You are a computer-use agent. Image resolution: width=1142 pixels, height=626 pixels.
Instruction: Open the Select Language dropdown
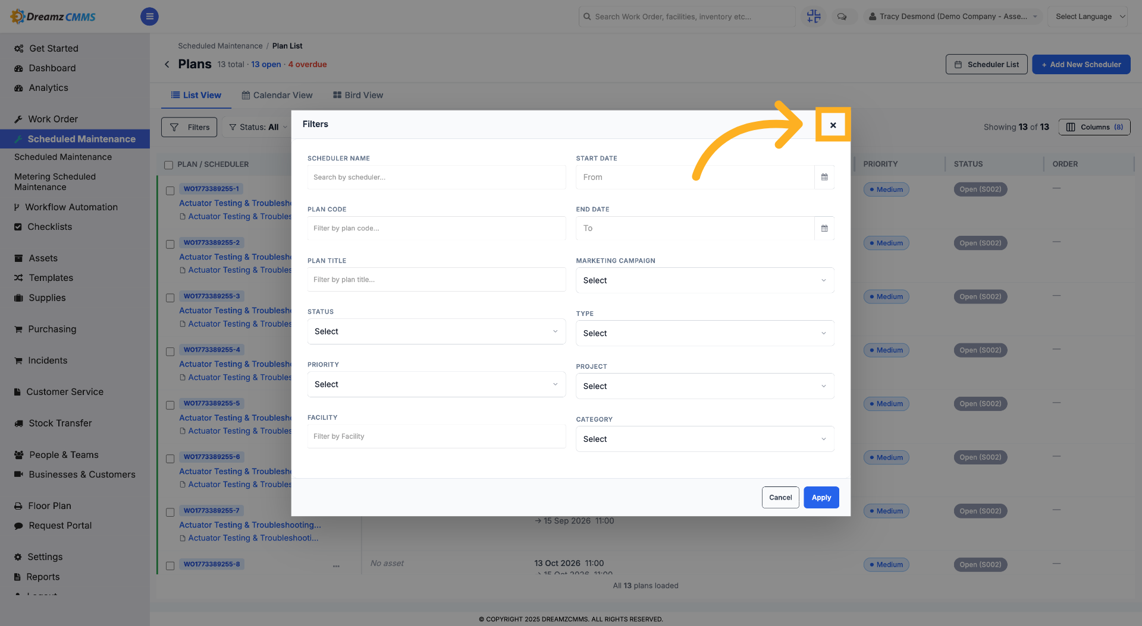click(x=1087, y=17)
